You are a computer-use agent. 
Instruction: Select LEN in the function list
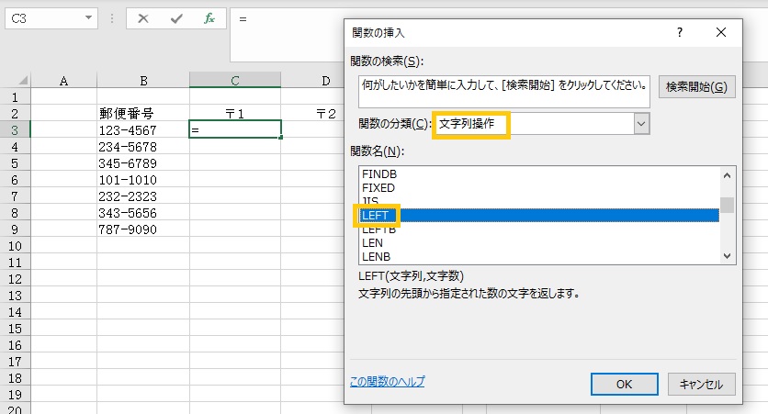(372, 243)
